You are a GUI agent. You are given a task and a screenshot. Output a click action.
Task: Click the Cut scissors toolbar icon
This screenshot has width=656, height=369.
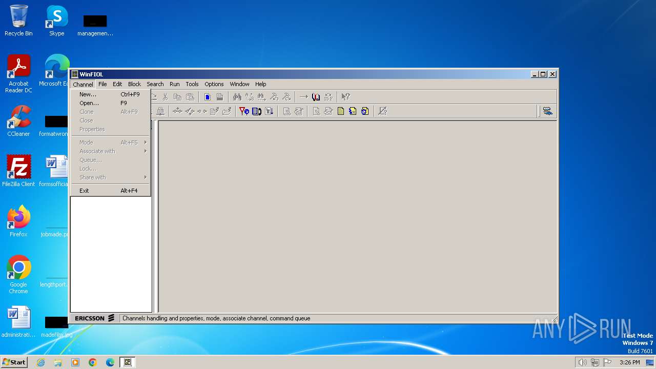coord(165,97)
